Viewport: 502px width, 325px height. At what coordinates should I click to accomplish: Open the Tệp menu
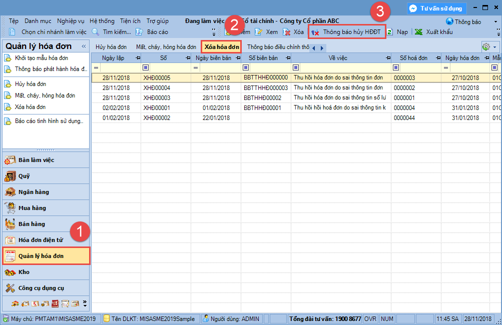(x=14, y=21)
